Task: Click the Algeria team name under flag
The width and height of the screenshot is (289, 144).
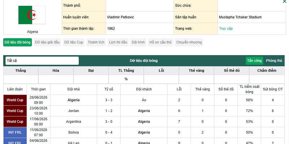Action: point(33,32)
